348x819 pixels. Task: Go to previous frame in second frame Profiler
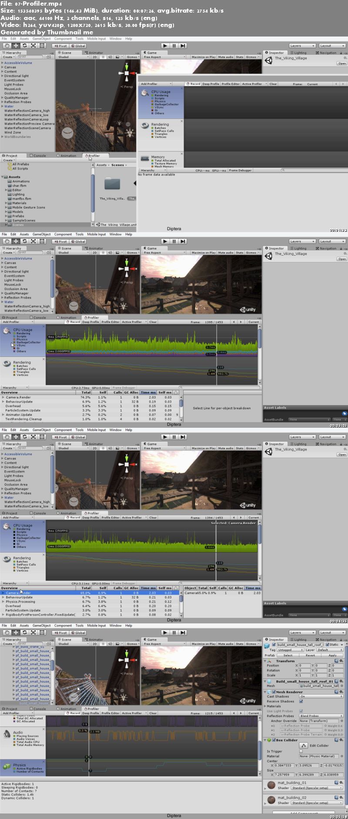[234, 322]
